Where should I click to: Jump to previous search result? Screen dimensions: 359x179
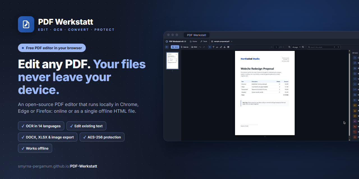pos(334,47)
